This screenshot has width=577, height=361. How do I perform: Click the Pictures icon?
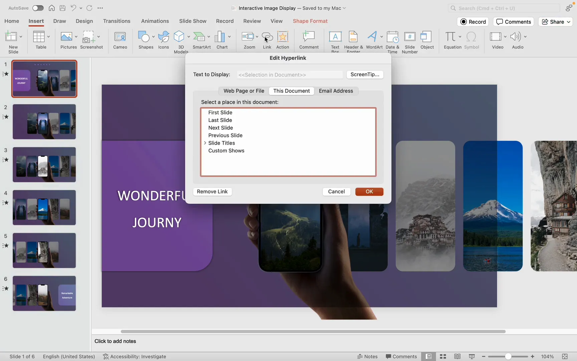[x=66, y=37]
